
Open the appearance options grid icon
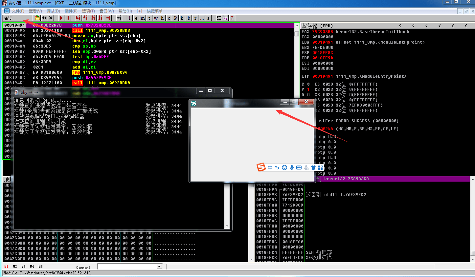pyautogui.click(x=225, y=18)
